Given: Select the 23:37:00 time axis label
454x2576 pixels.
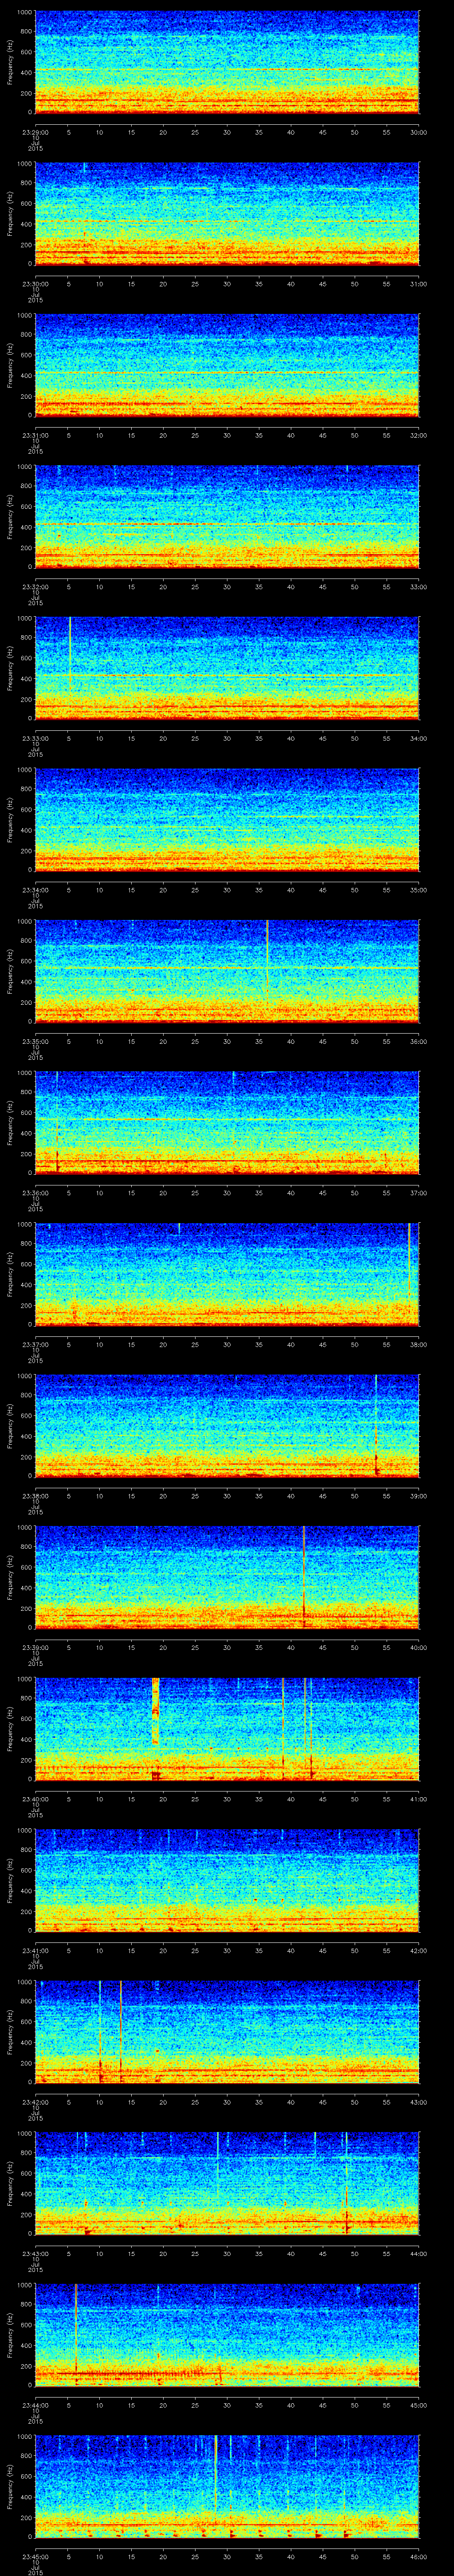Looking at the screenshot, I should click(35, 1344).
